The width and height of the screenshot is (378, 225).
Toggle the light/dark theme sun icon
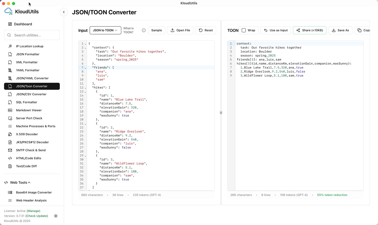pos(56,216)
